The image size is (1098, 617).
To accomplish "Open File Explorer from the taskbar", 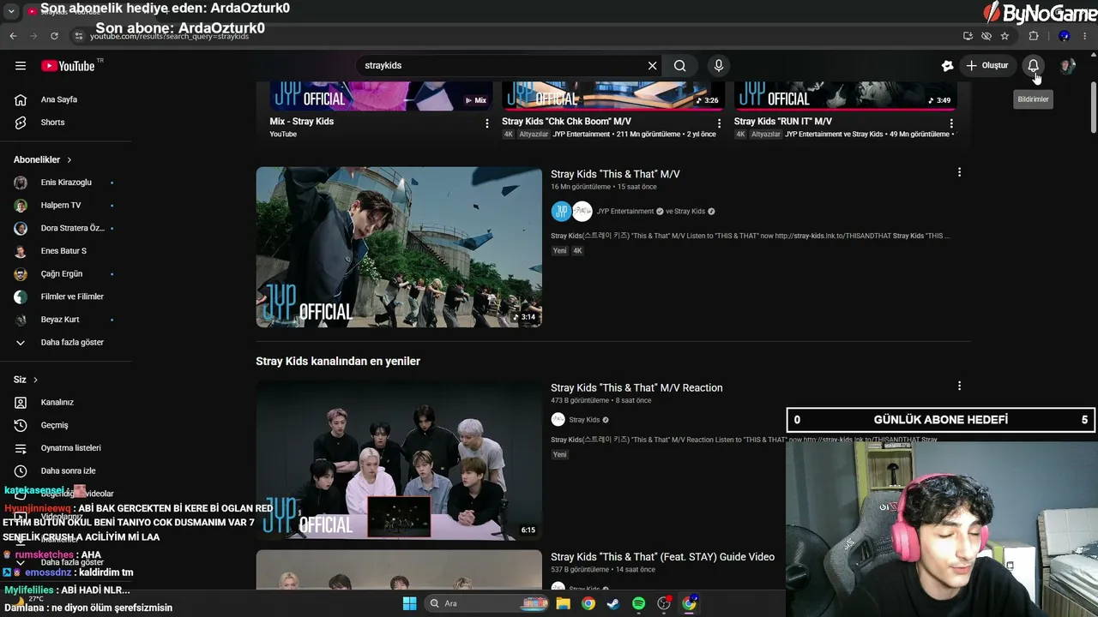I will point(564,603).
